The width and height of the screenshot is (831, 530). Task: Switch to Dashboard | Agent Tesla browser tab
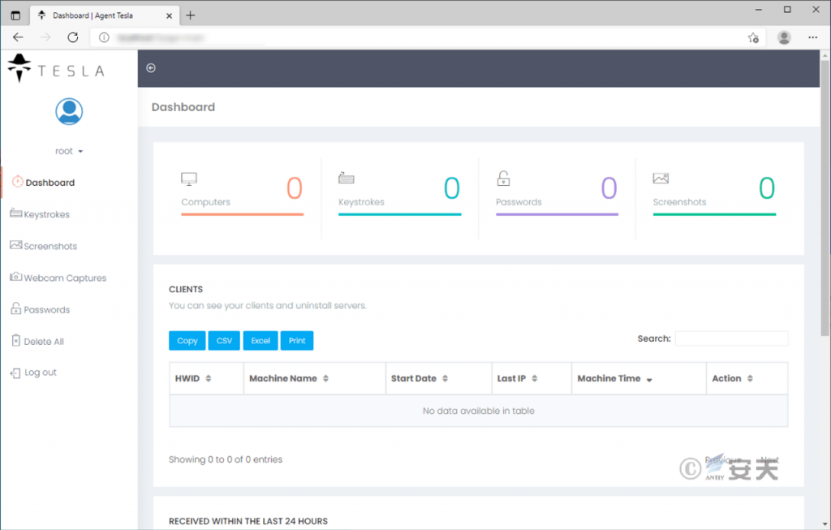coord(97,15)
